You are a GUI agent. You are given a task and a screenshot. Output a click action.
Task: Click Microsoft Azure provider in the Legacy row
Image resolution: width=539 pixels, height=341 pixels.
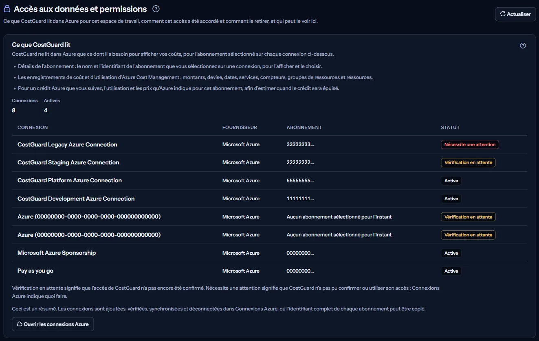point(241,144)
